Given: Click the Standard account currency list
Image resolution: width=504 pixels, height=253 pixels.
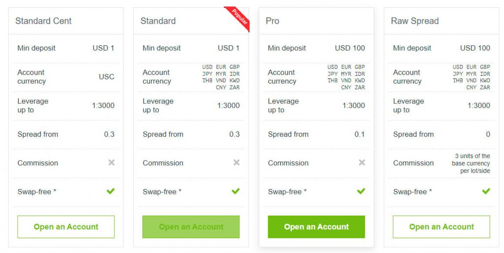Looking at the screenshot, I should click(221, 77).
